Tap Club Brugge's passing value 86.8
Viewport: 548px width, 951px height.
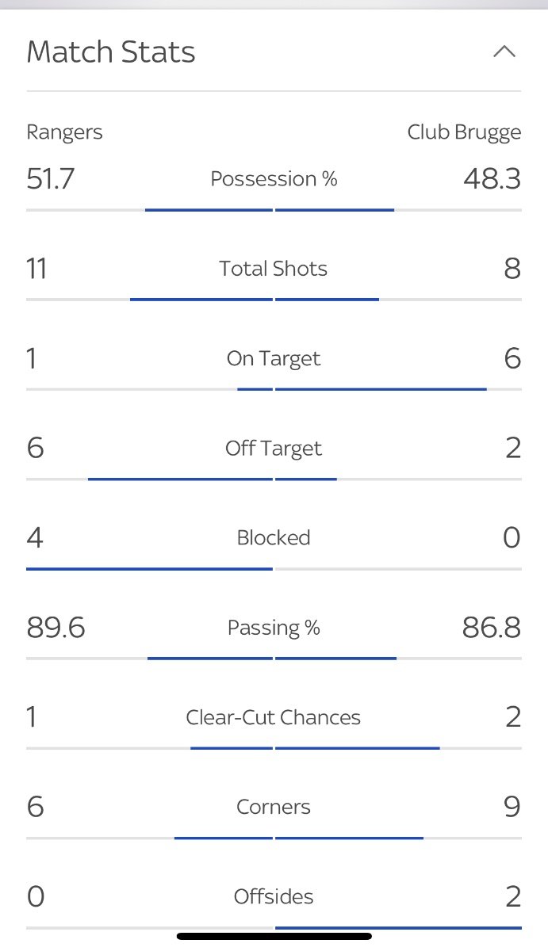tap(492, 628)
